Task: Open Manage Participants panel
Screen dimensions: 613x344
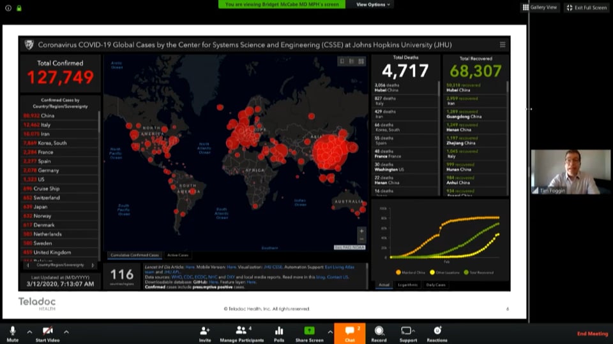Action: 241,334
